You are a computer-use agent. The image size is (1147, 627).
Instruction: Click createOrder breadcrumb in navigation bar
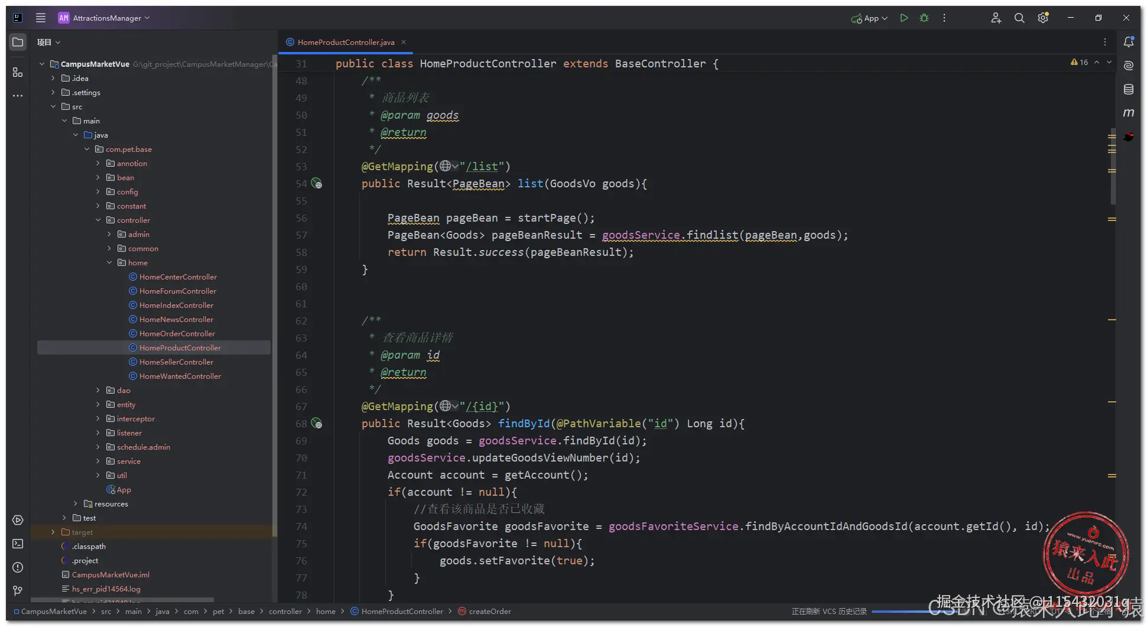pos(485,612)
